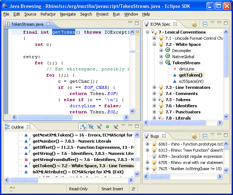Click new landmark bulb icon in Bugs view
The width and height of the screenshot is (233, 195).
tap(194, 136)
